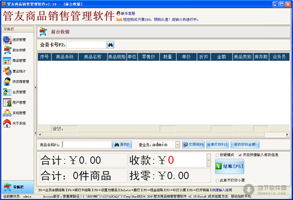Click the 全单打折F12 button
This screenshot has width=293, height=200.
click(218, 144)
